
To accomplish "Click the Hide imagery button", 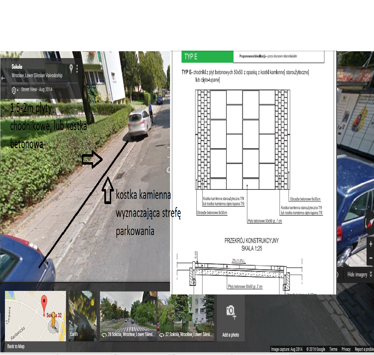I will point(357,274).
